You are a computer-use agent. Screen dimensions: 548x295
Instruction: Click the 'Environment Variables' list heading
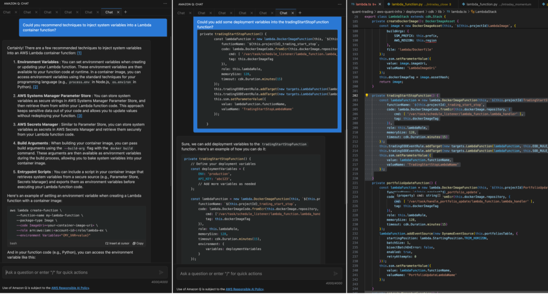pyautogui.click(x=38, y=62)
